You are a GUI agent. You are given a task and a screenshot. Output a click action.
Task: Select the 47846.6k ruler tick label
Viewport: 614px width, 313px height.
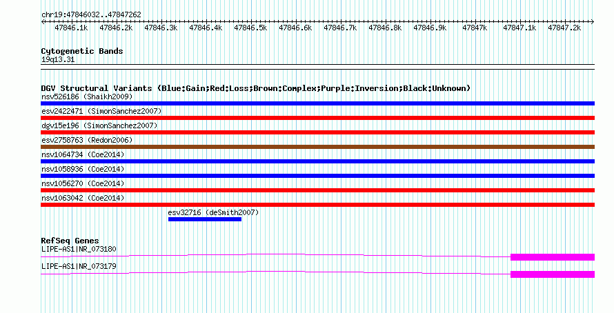[x=295, y=28]
